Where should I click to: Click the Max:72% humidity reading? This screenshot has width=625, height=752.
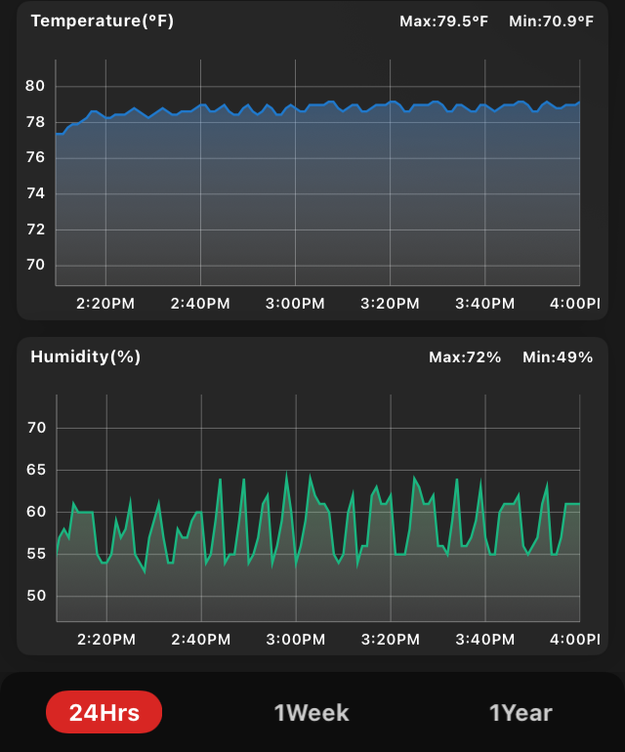465,357
